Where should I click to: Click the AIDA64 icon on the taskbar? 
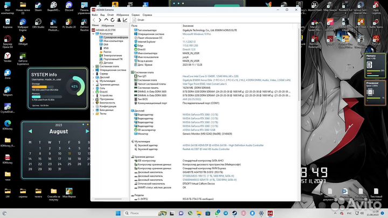tap(270, 213)
